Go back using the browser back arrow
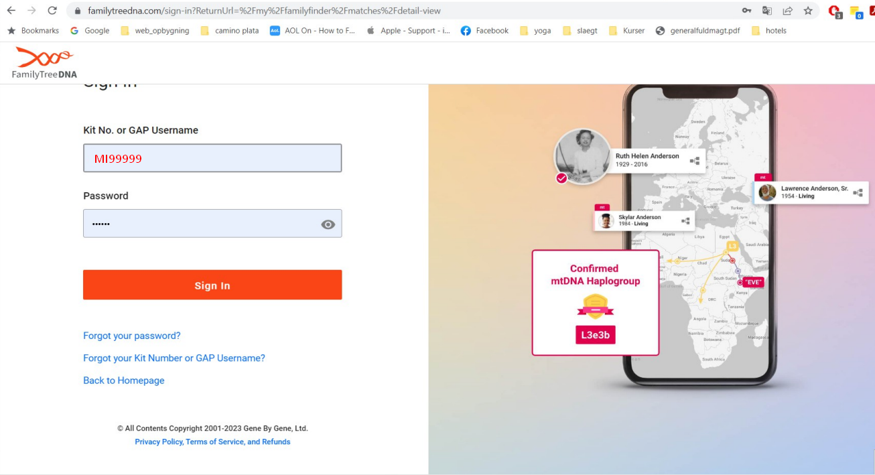Viewport: 875px width, 475px height. [11, 11]
